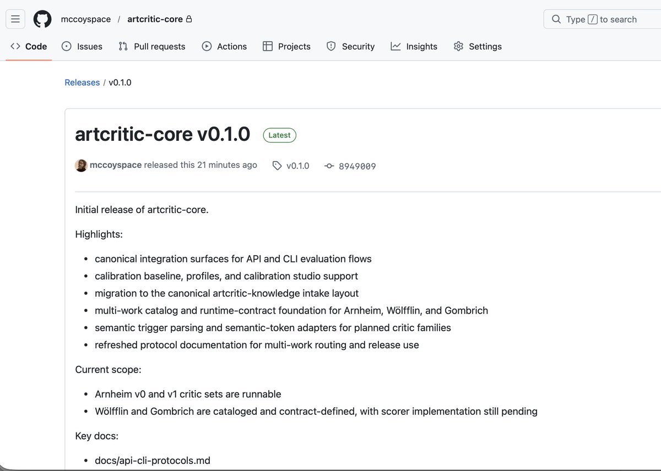
Task: Open the Projects tab
Action: 286,46
